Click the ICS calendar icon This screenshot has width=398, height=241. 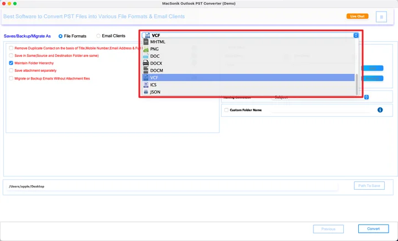point(146,85)
